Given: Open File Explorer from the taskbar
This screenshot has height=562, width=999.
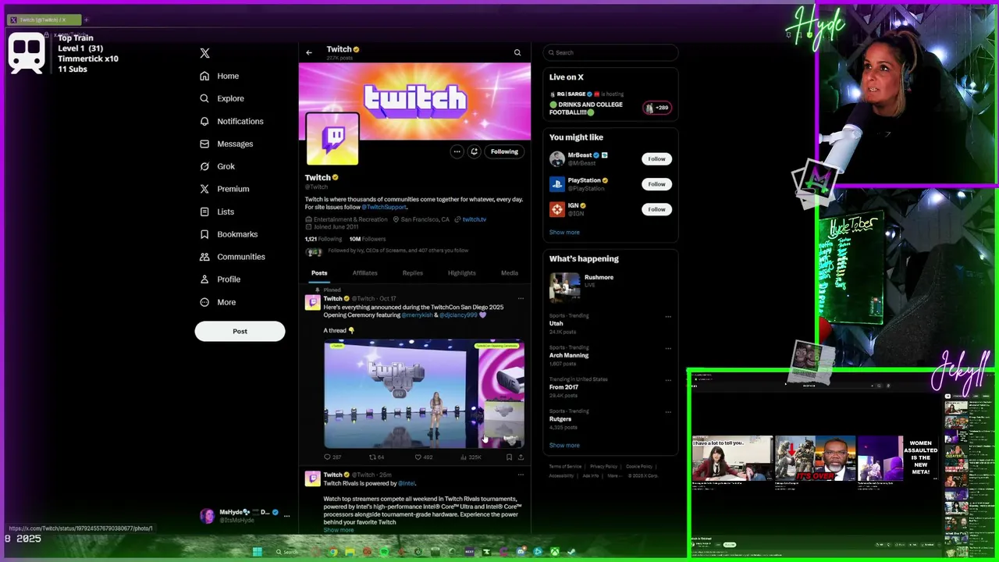Looking at the screenshot, I should [x=350, y=552].
